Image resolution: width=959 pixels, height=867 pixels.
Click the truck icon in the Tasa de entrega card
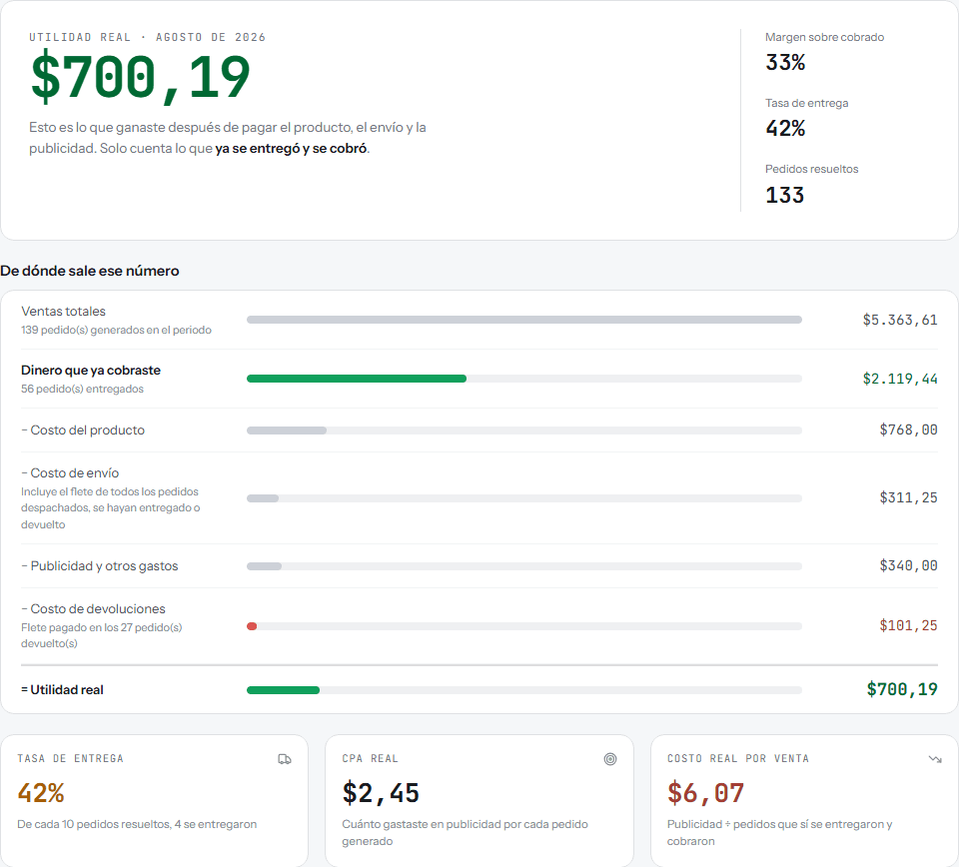[285, 759]
